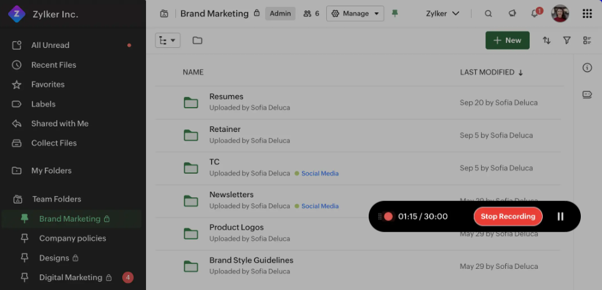
Task: Click the Stop Recording button
Action: tap(508, 217)
